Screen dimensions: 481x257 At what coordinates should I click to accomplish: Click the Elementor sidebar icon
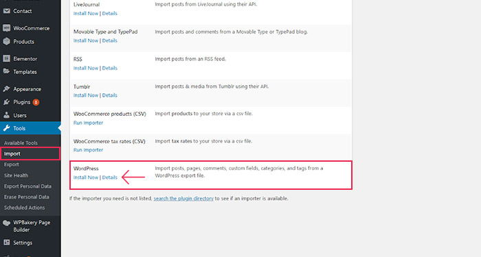pos(6,58)
